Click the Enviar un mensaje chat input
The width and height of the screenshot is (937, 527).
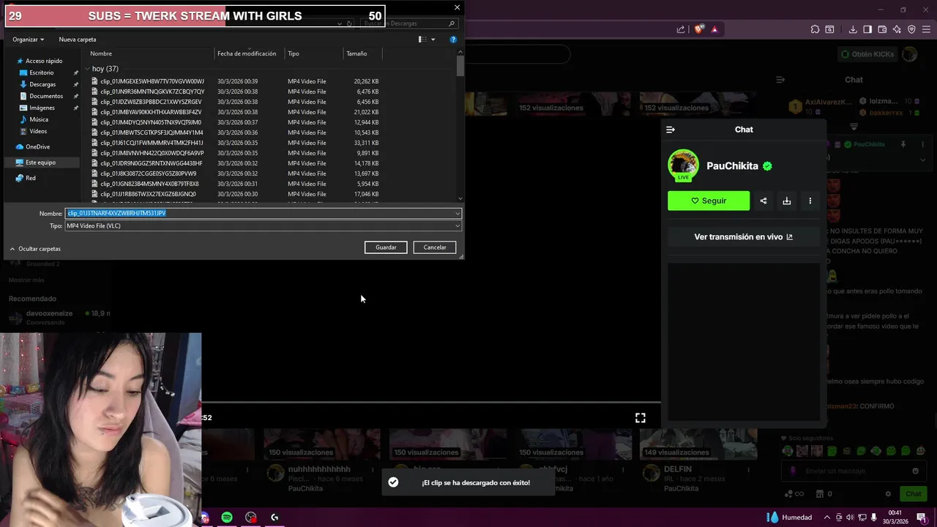(853, 471)
